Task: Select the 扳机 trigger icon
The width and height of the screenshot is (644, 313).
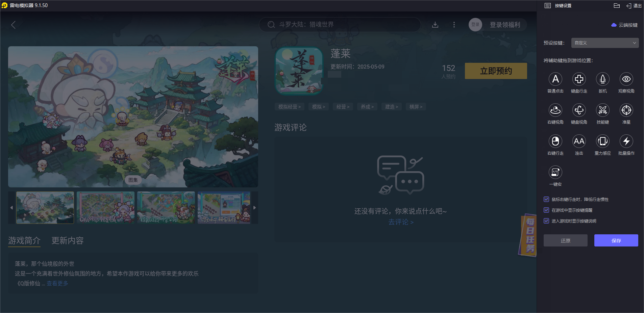Action: pyautogui.click(x=602, y=79)
